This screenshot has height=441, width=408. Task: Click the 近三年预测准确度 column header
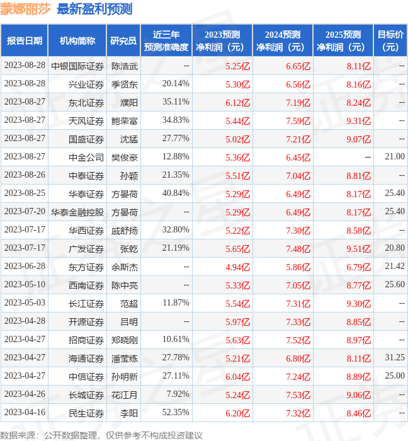(166, 41)
